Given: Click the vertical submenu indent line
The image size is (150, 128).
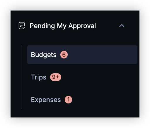Looking at the screenshot, I should point(21,77).
